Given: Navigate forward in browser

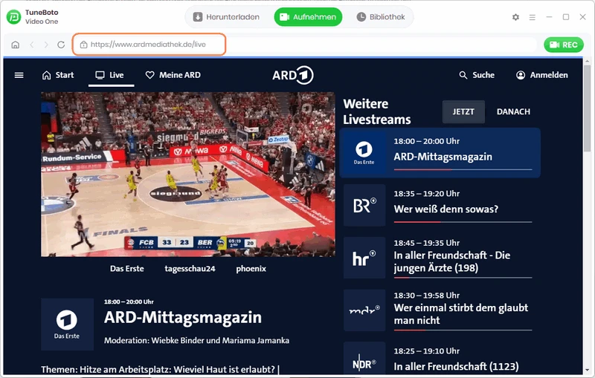Looking at the screenshot, I should click(46, 45).
